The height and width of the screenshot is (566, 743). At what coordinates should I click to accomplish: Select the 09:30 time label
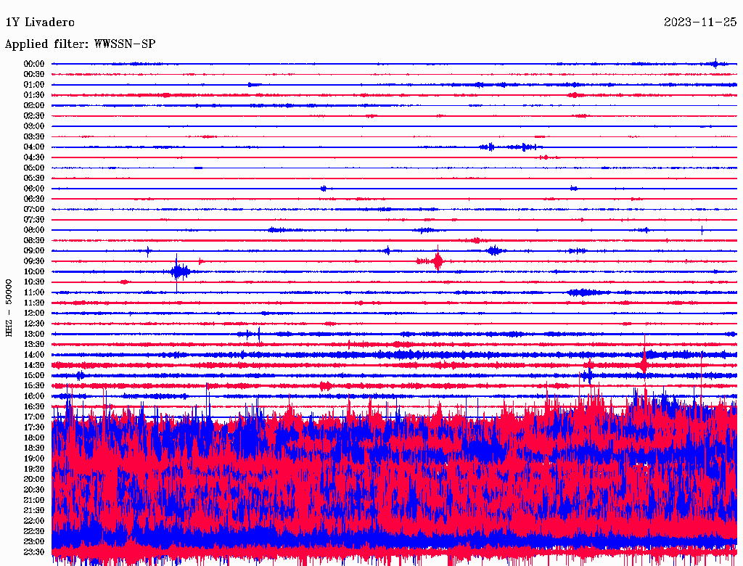33,261
